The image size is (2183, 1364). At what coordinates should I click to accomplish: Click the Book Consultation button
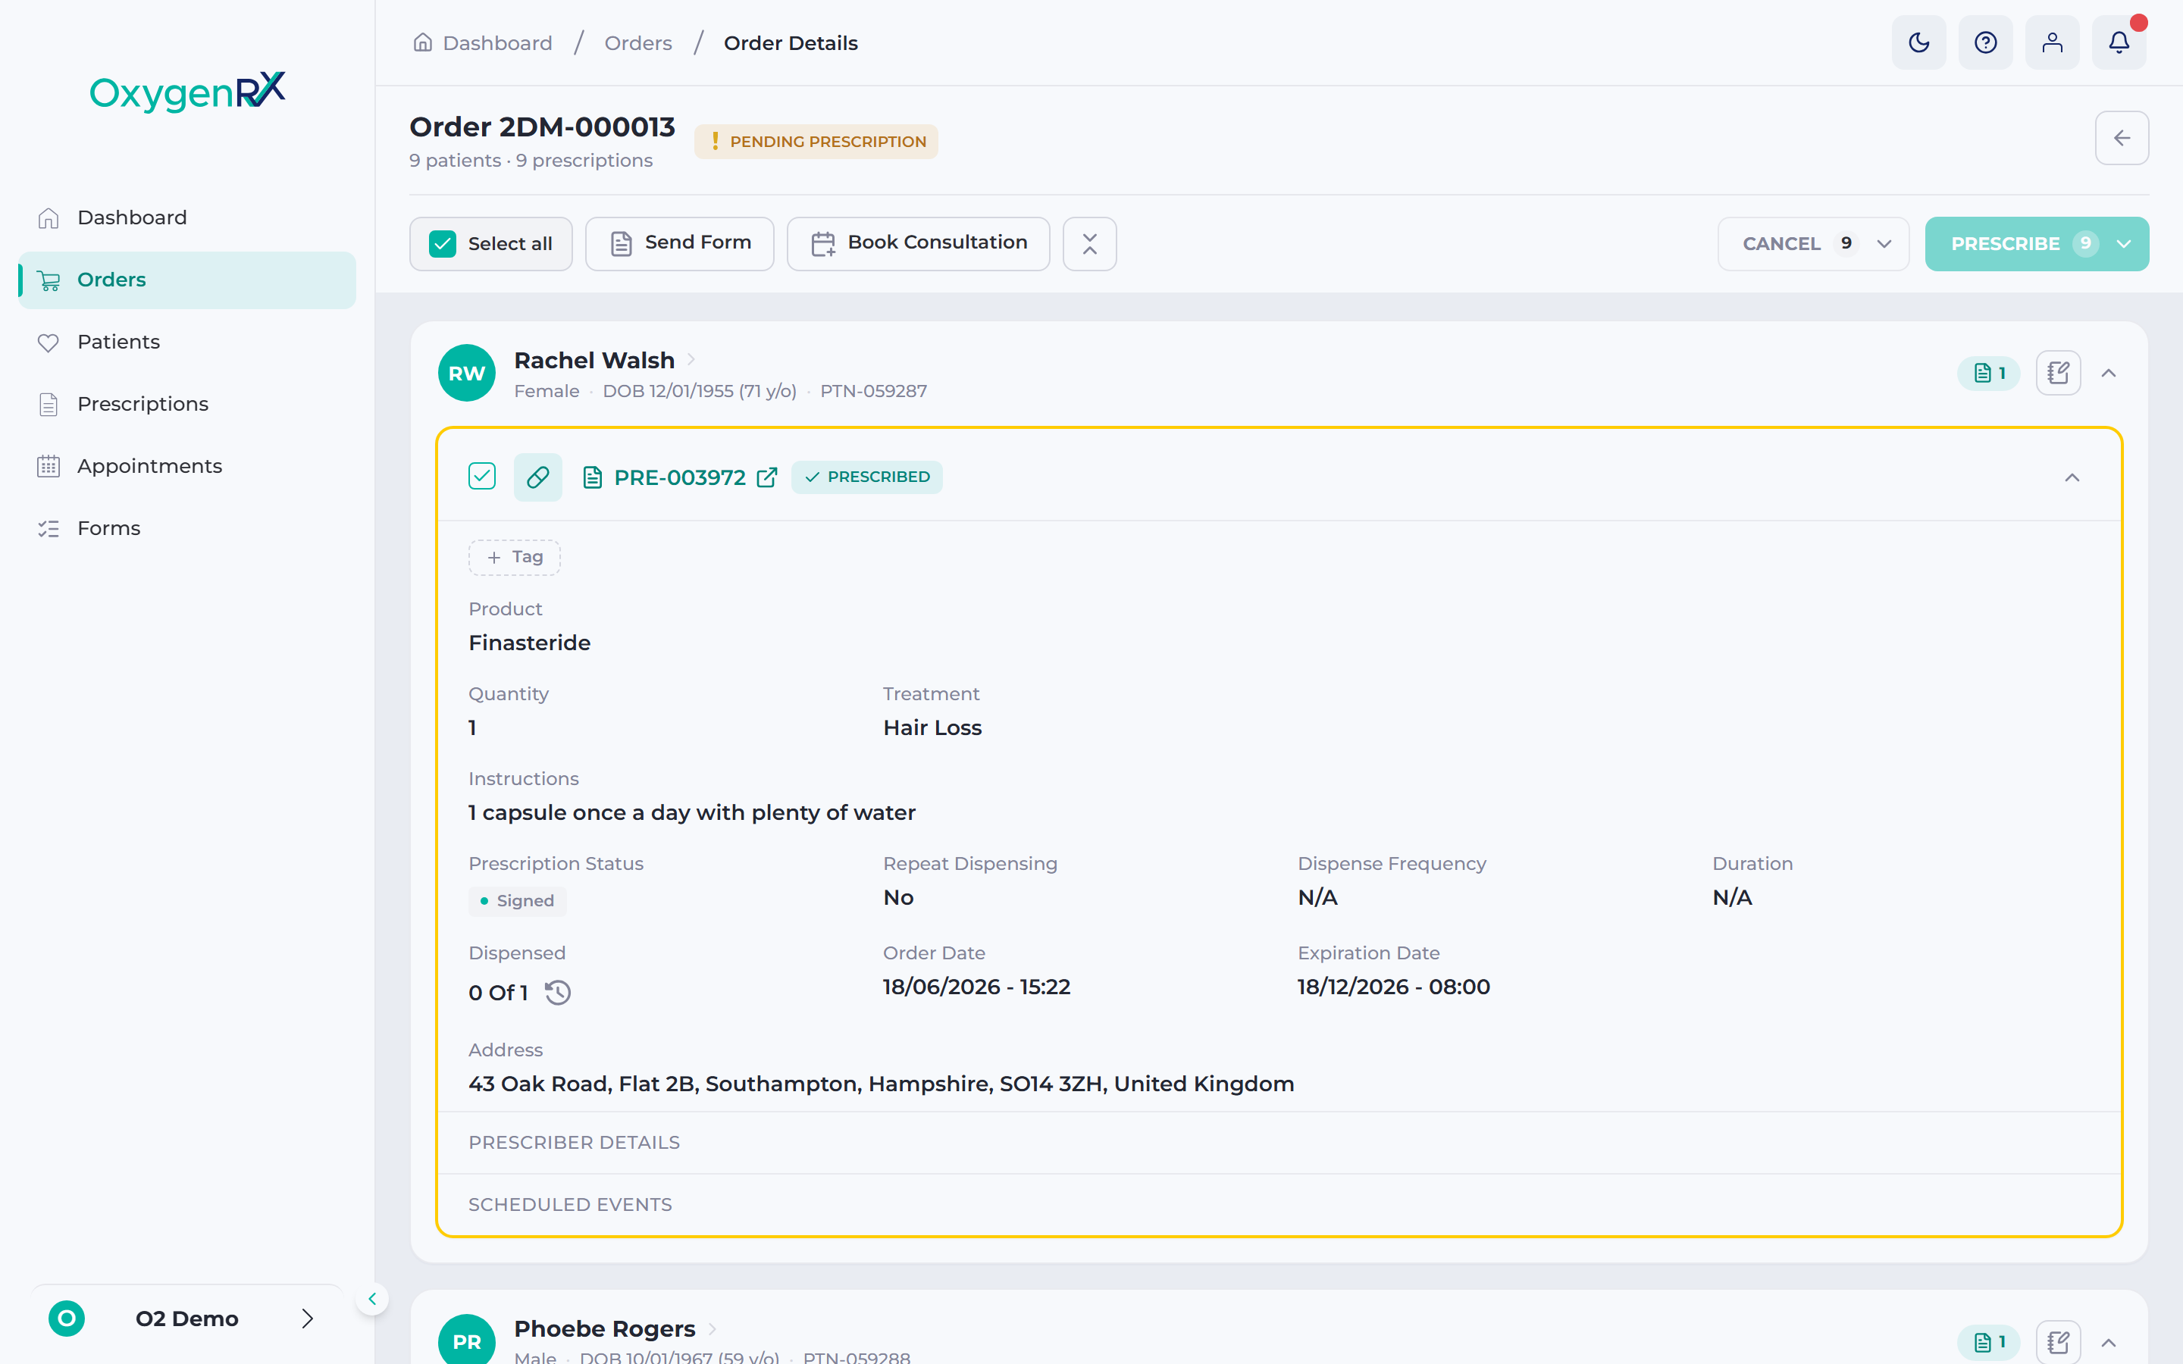[917, 243]
